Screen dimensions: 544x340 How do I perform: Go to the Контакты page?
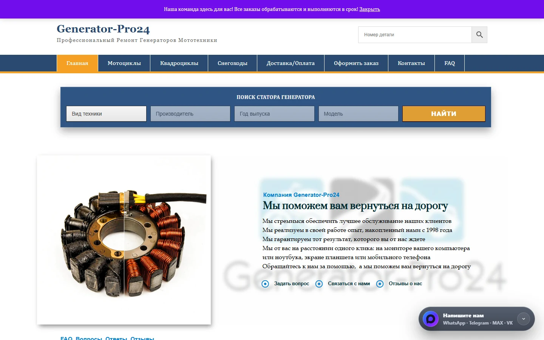[411, 63]
